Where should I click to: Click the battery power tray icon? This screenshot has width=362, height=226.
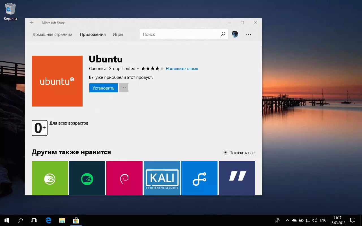[301, 220]
